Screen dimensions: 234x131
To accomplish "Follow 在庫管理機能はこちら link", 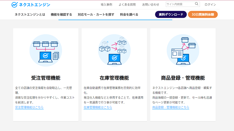I will click(98, 107).
